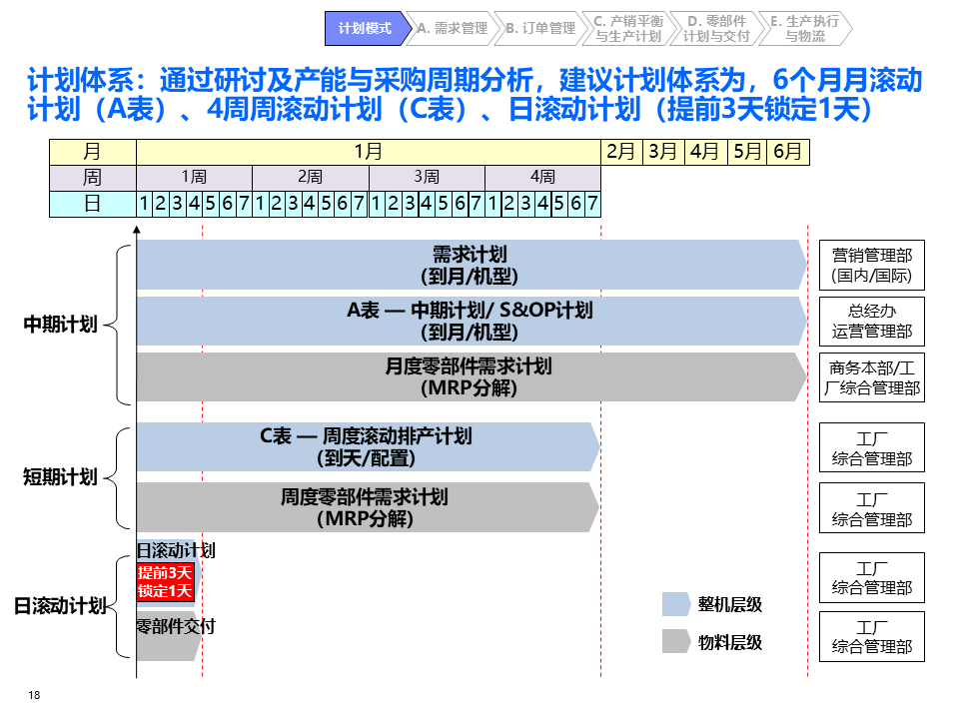Click the 中期计划 label

click(60, 324)
